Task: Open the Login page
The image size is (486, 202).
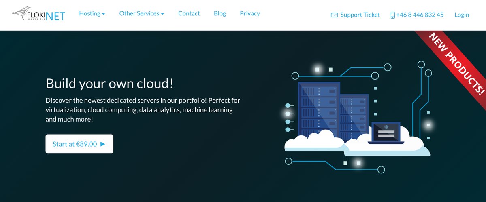Action: (x=462, y=15)
